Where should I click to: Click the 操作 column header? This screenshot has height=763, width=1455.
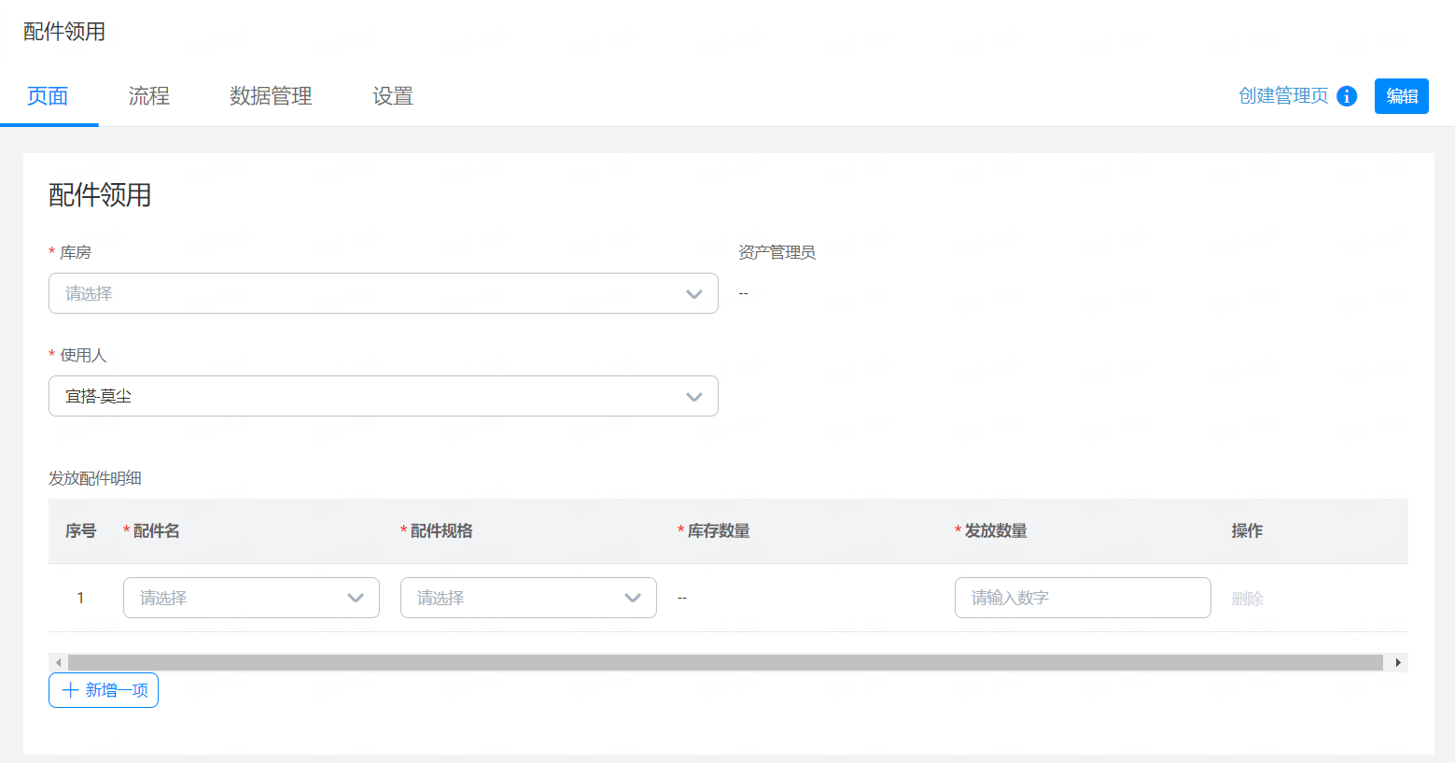click(x=1247, y=530)
